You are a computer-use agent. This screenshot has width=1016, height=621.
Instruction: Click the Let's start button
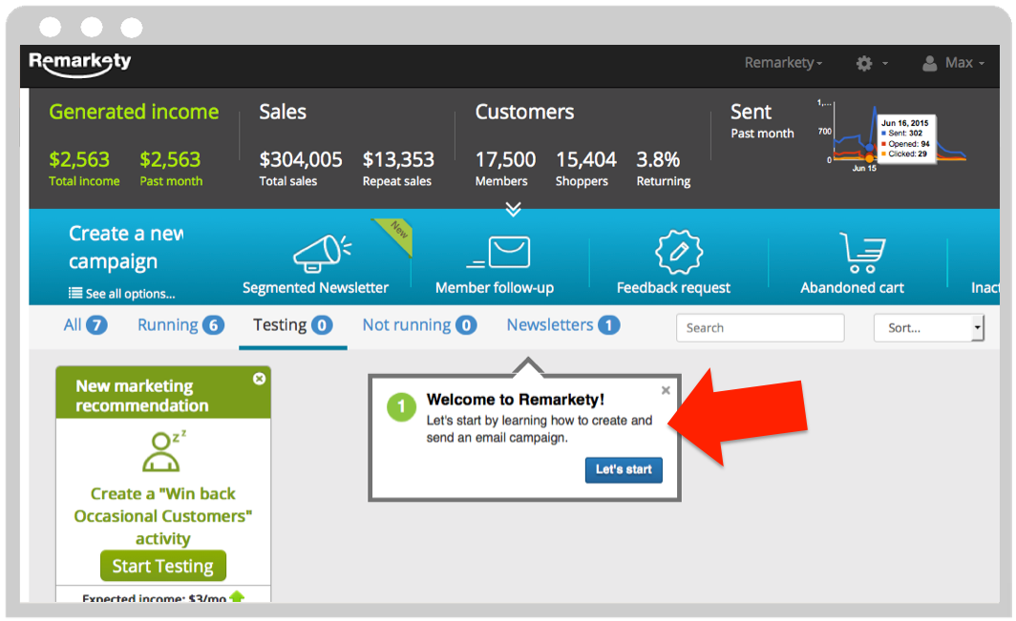coord(624,469)
